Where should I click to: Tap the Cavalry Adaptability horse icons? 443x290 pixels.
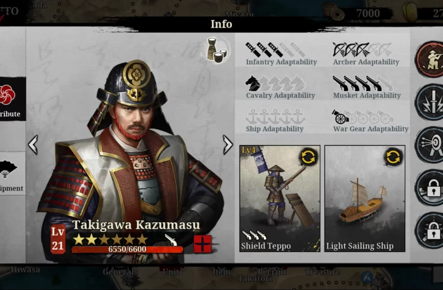click(x=275, y=83)
